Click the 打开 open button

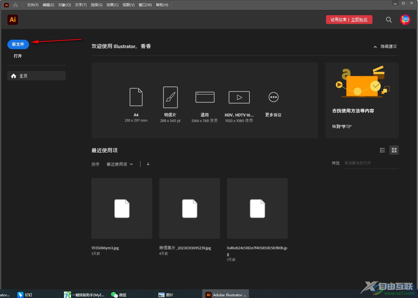[18, 56]
